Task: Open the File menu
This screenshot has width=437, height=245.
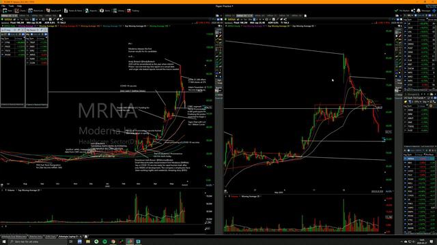Action: (3, 6)
